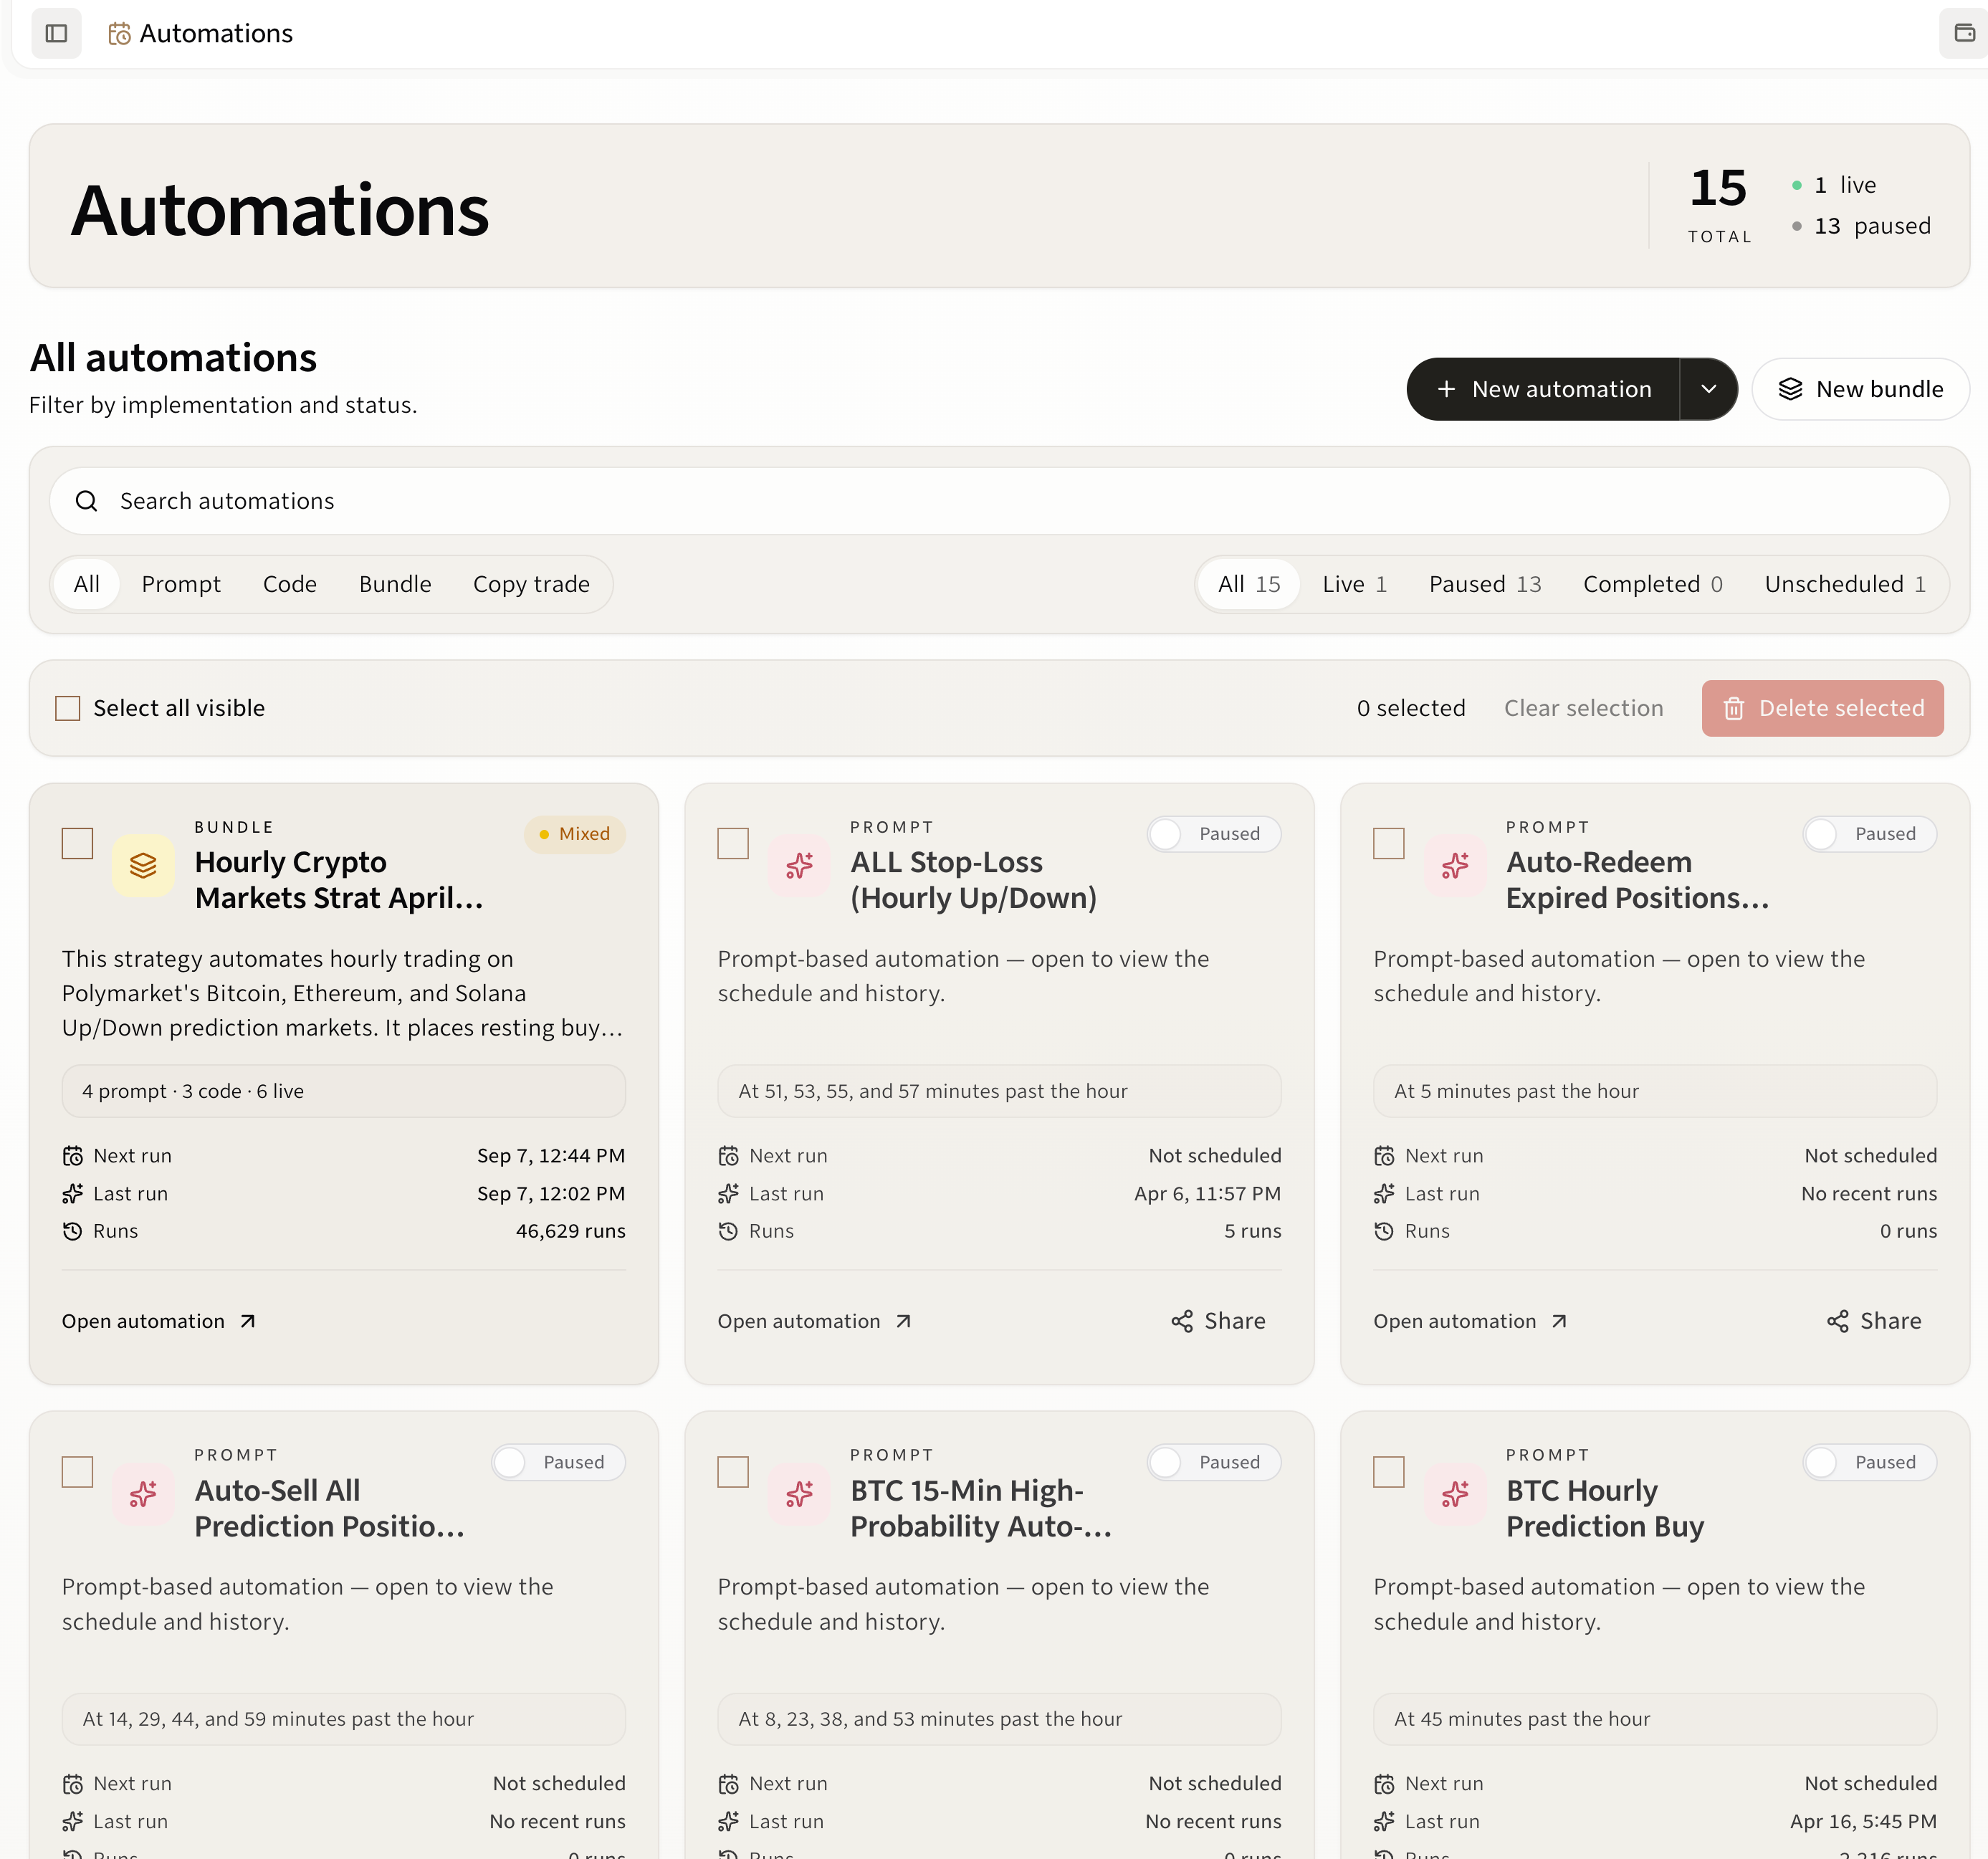1988x1859 pixels.
Task: Open automation for ALL Stop-Loss
Action: 815,1321
